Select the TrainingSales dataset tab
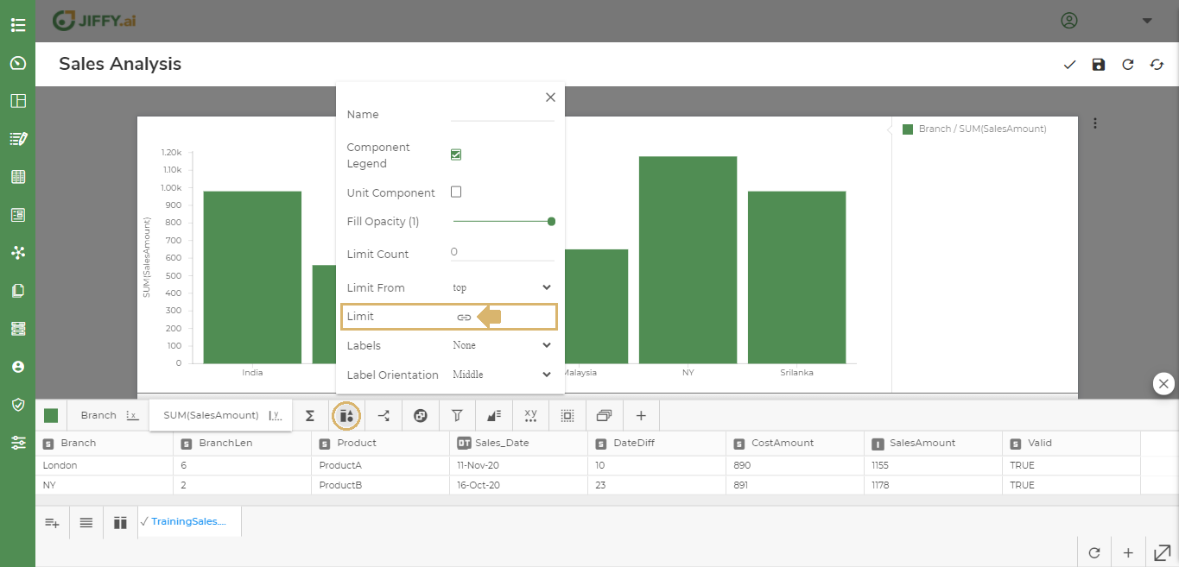The image size is (1179, 567). click(x=188, y=521)
